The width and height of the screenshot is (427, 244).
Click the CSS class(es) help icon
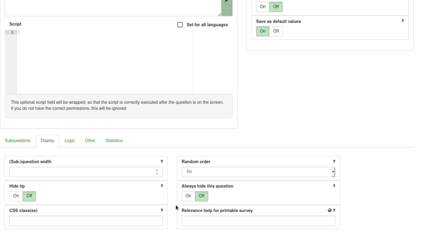[x=161, y=210]
